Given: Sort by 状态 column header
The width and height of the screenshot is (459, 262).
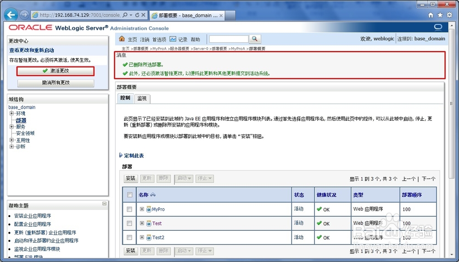Looking at the screenshot, I should 299,195.
